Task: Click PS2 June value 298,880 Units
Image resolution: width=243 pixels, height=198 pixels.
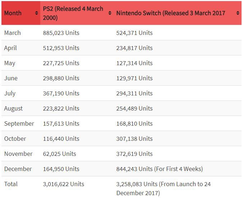Action: click(x=61, y=78)
